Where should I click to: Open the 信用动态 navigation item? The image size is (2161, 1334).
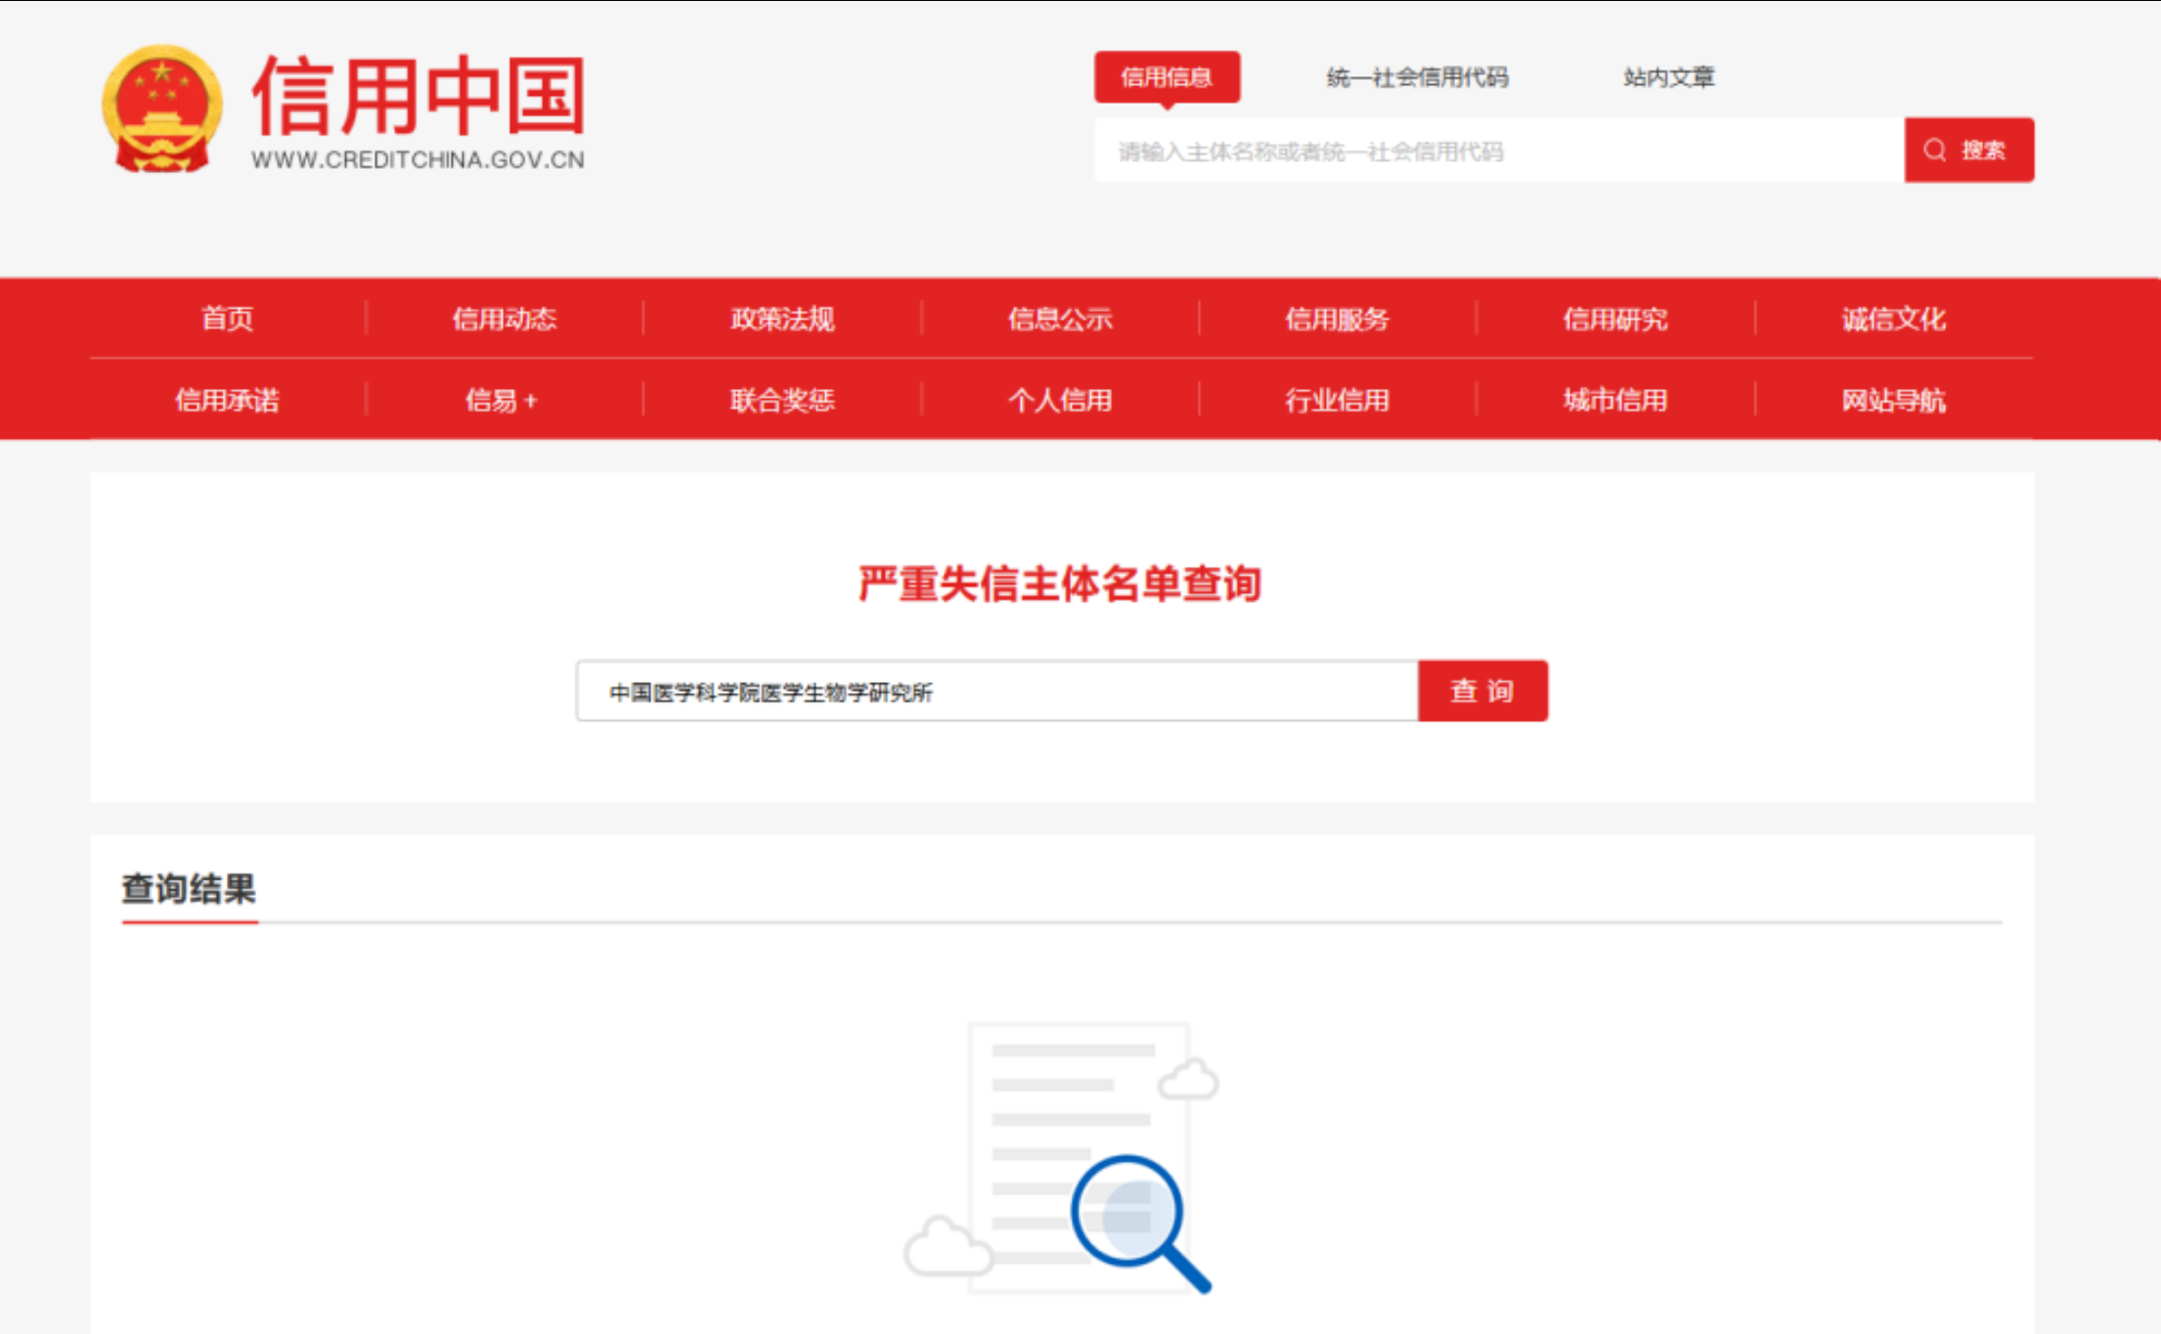click(505, 319)
